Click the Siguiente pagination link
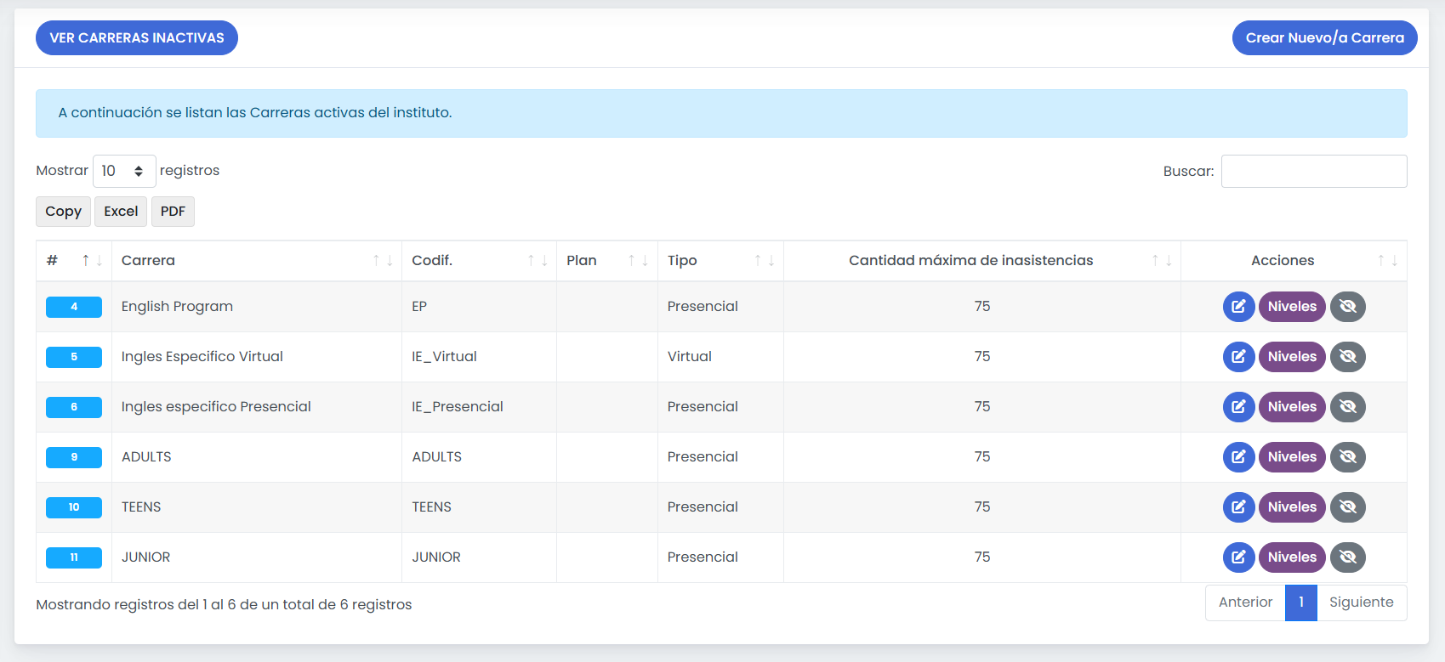 1361,603
